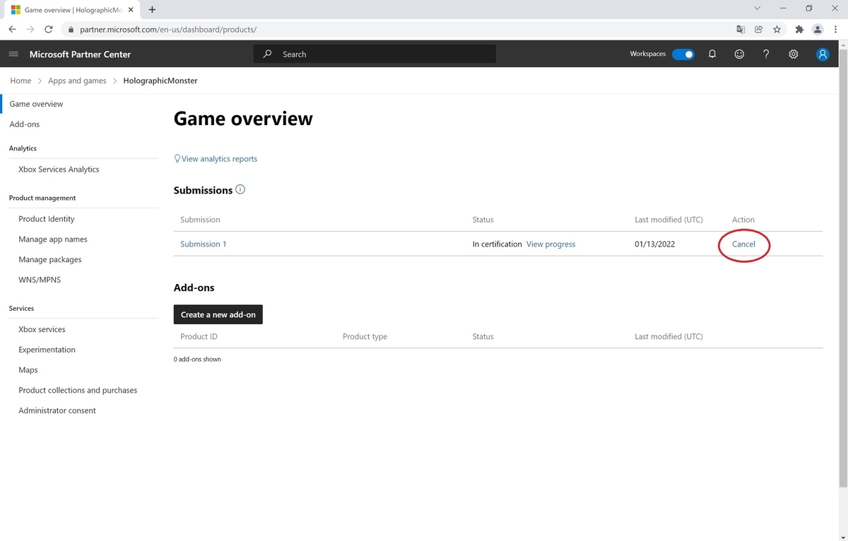The height and width of the screenshot is (541, 848).
Task: Open notifications bell in Partner Center
Action: (x=712, y=54)
